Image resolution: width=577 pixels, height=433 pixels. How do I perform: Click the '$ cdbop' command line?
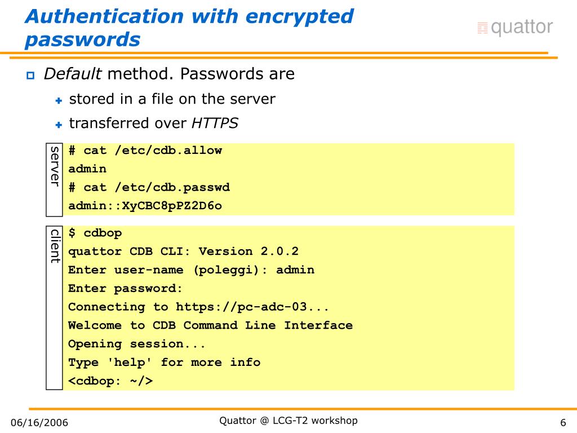click(95, 233)
